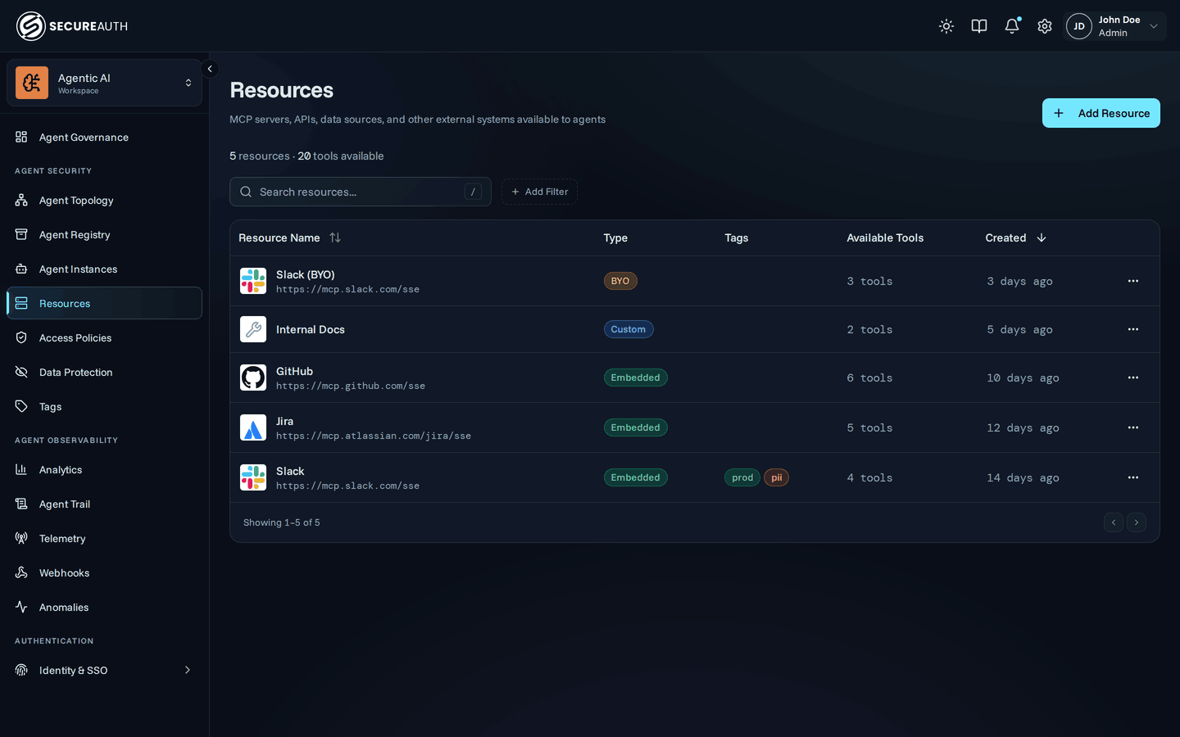The height and width of the screenshot is (737, 1180).
Task: Open the settings gear icon
Action: (x=1045, y=26)
